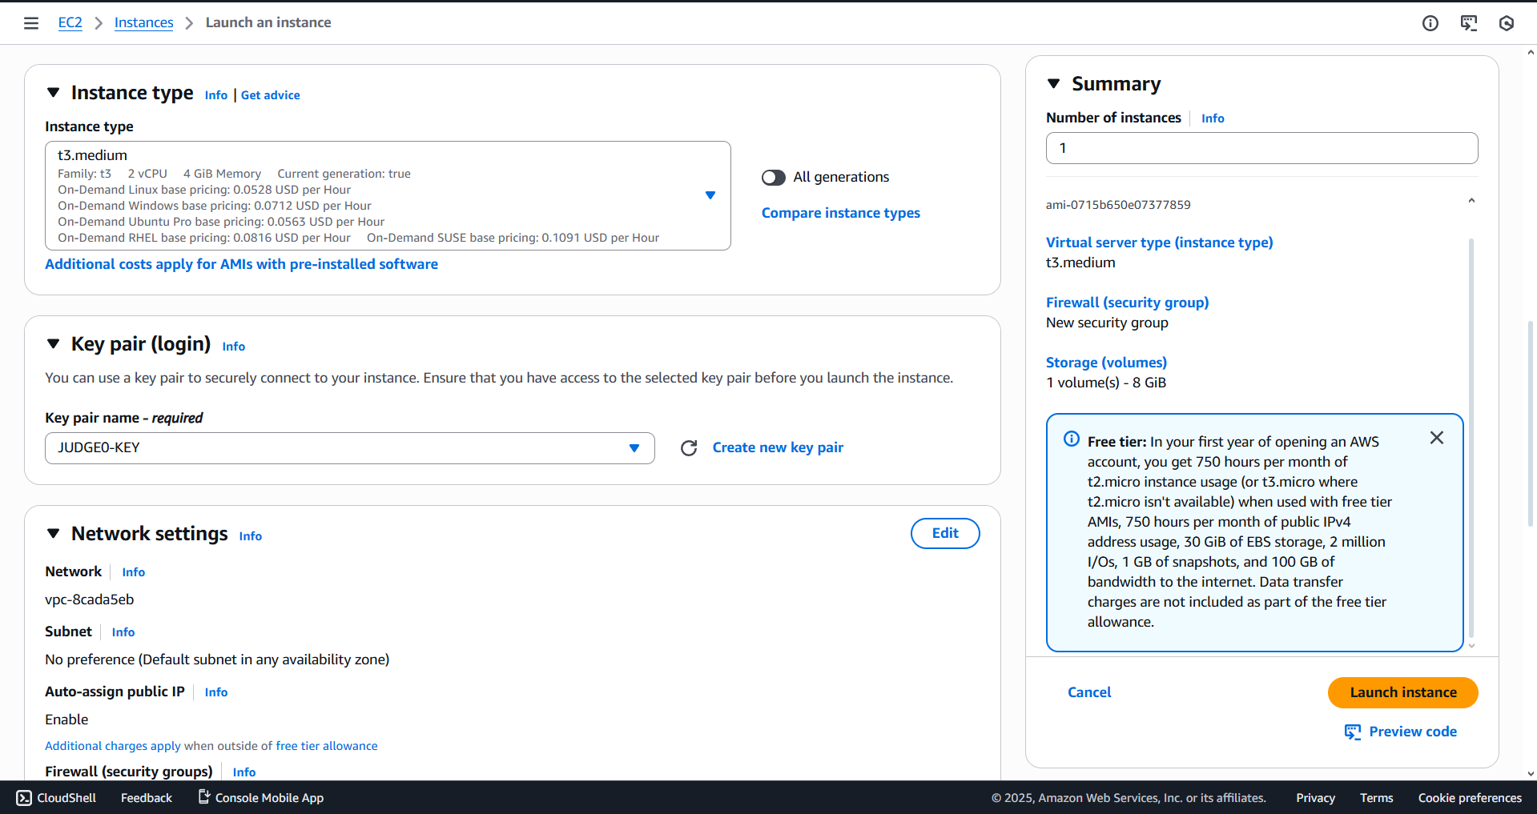The height and width of the screenshot is (814, 1537).
Task: Click Edit in Network settings
Action: (944, 534)
